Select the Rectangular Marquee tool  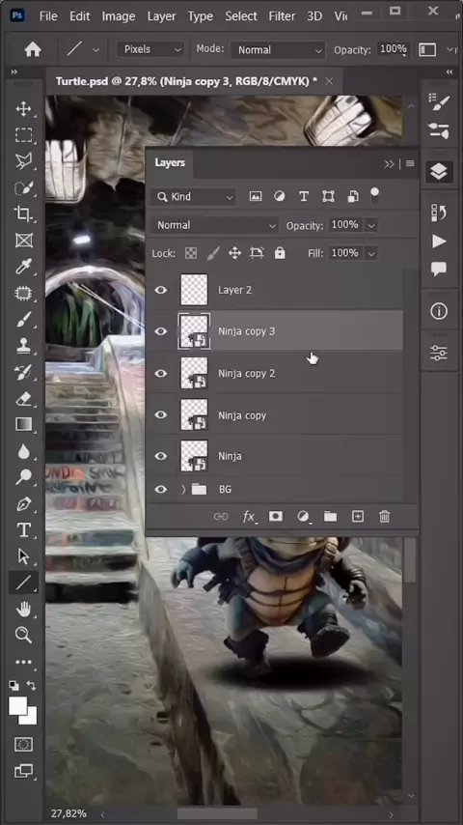[24, 135]
